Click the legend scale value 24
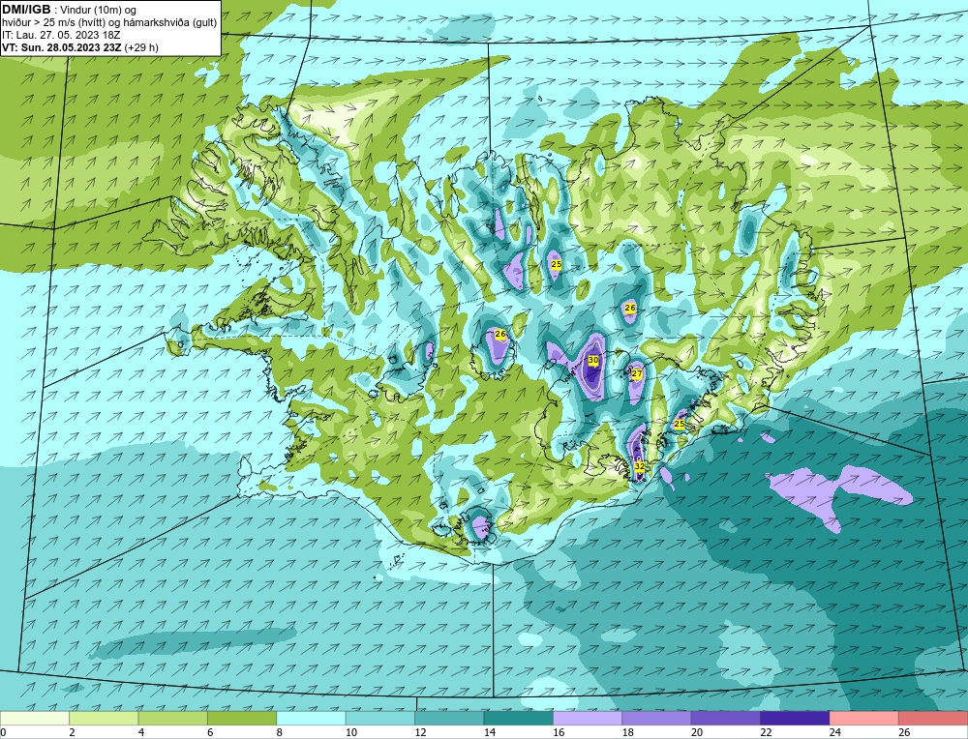Viewport: 968px width, 739px height. 835,732
